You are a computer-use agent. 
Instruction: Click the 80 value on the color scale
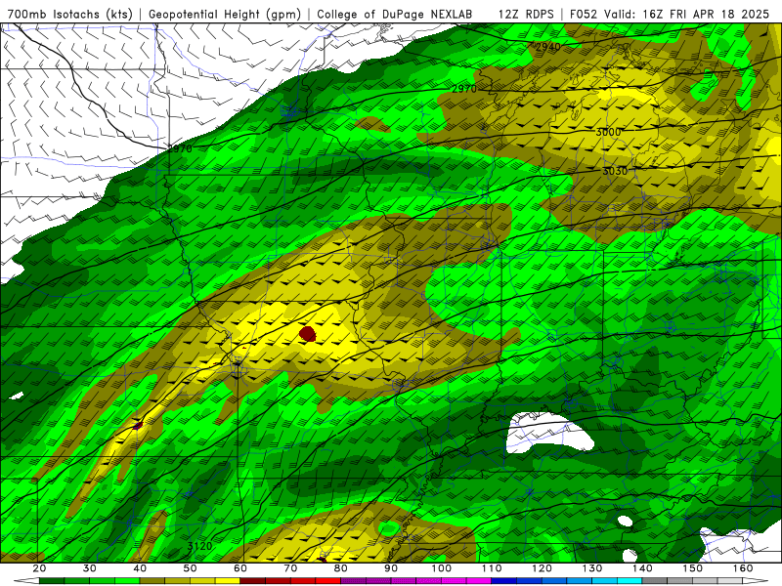(x=340, y=568)
